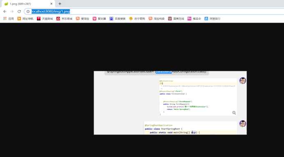Open the 国美在线 bookmark
This screenshot has height=157, width=284.
coord(176,18)
